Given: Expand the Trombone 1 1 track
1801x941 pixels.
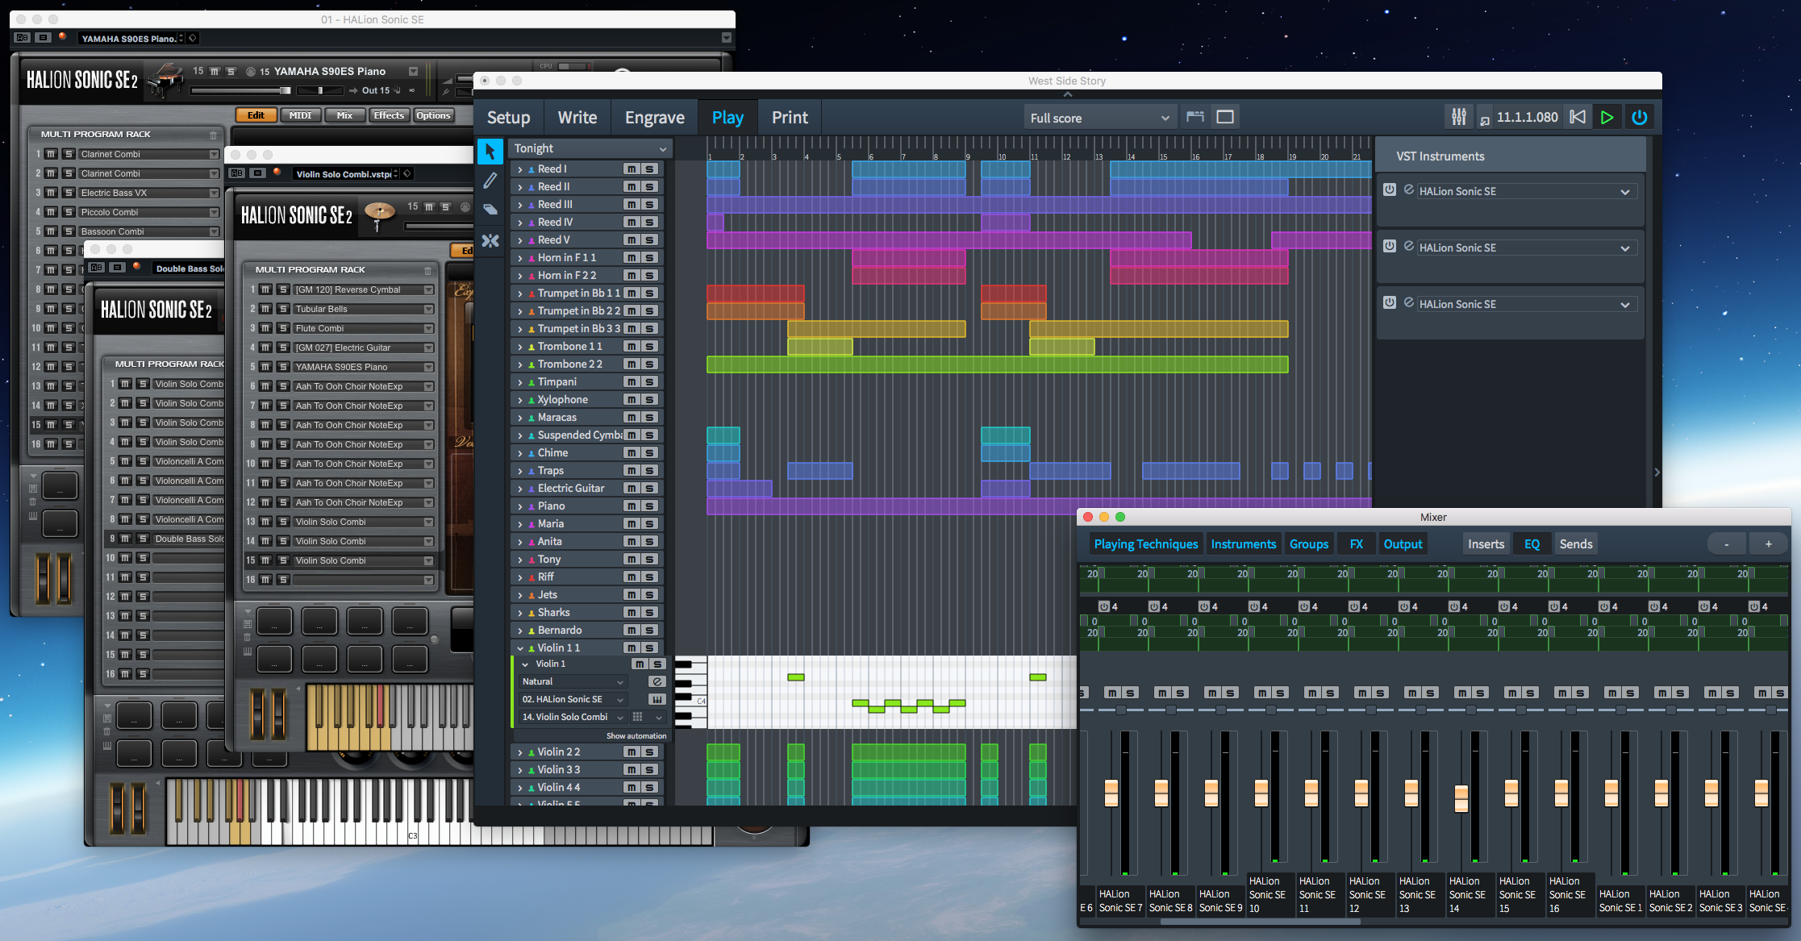Looking at the screenshot, I should [520, 347].
